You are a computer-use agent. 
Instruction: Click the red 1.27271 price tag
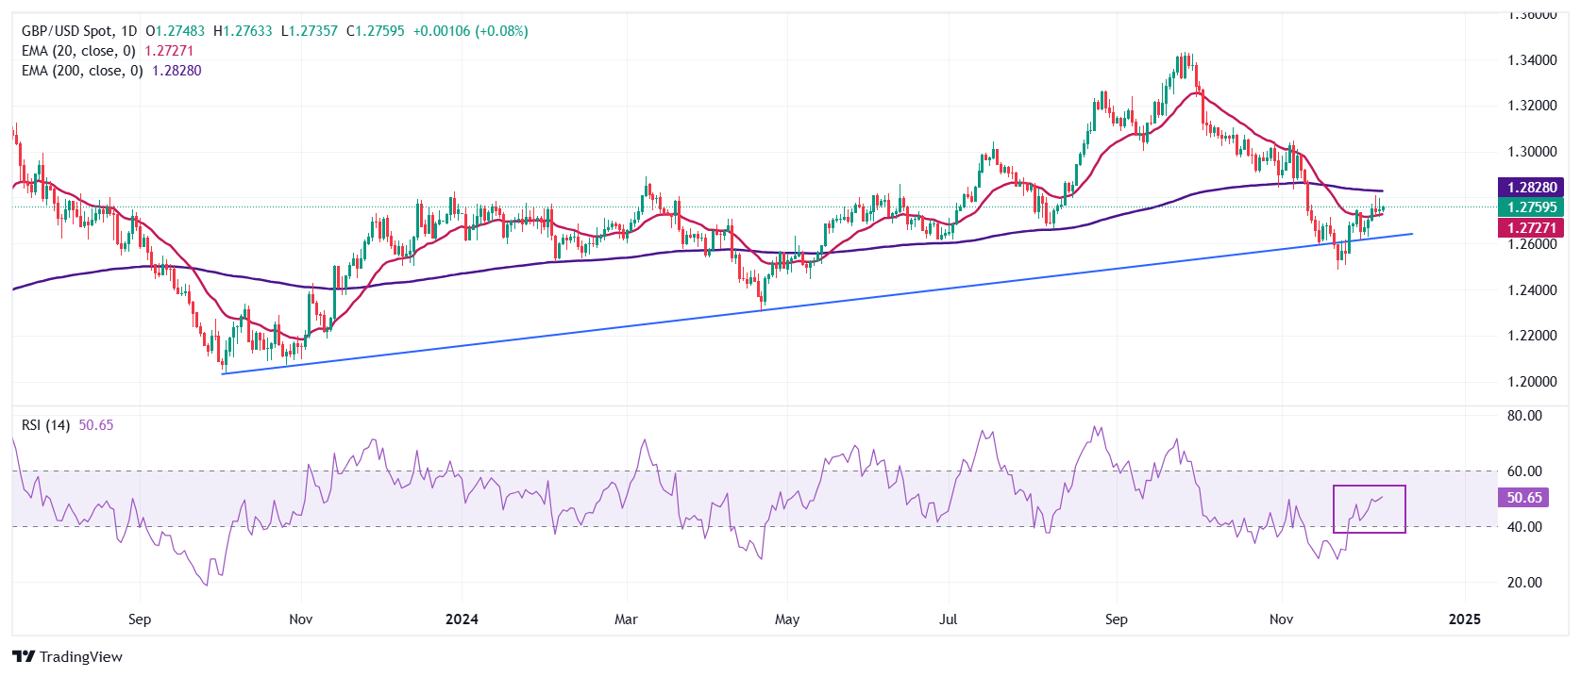[x=1531, y=227]
